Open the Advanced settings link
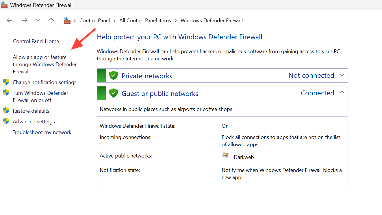This screenshot has height=215, width=382. click(x=34, y=122)
